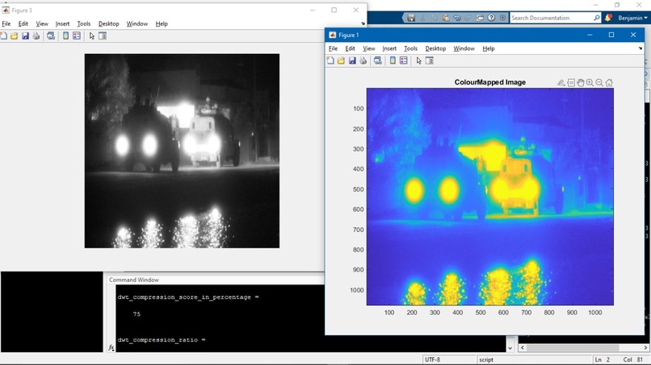Enable Zoom Out tool on the axes toolbar
Image resolution: width=651 pixels, height=365 pixels.
(x=599, y=83)
